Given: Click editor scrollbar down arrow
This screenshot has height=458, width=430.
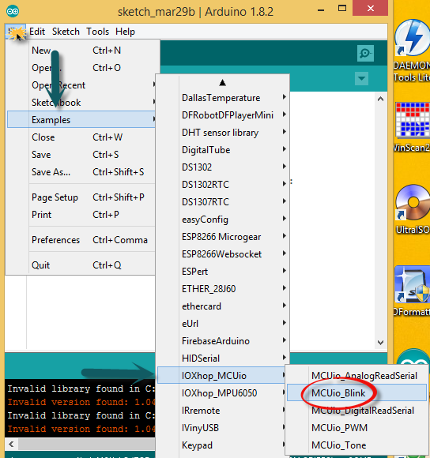Looking at the screenshot, I should coord(380,343).
